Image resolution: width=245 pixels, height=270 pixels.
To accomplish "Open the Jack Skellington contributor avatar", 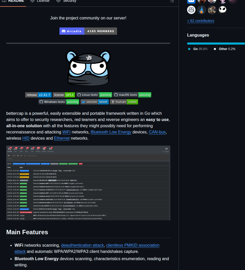I will tap(222, 10).
